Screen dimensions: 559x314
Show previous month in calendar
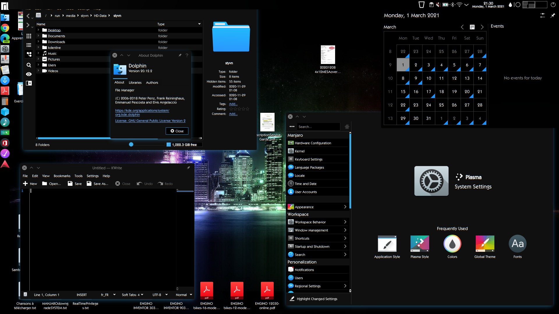462,27
